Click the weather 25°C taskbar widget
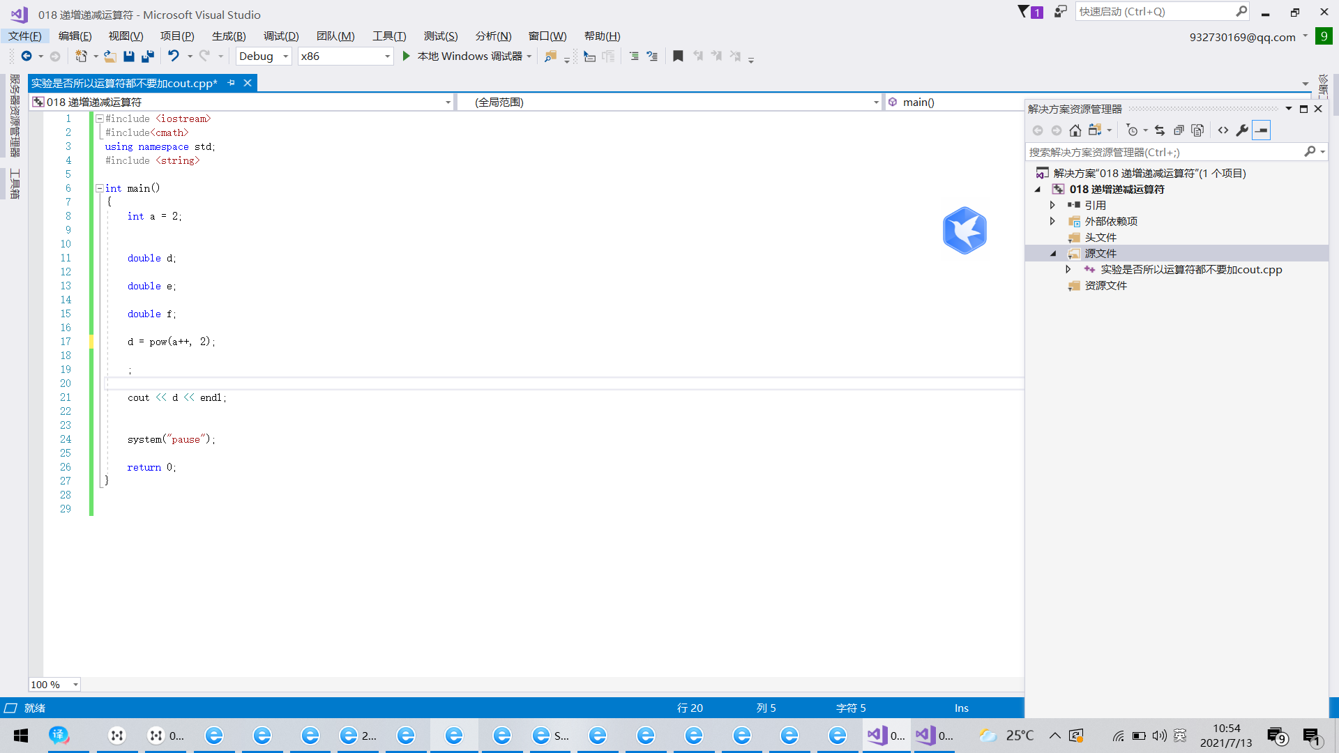The image size is (1339, 753). point(1006,736)
